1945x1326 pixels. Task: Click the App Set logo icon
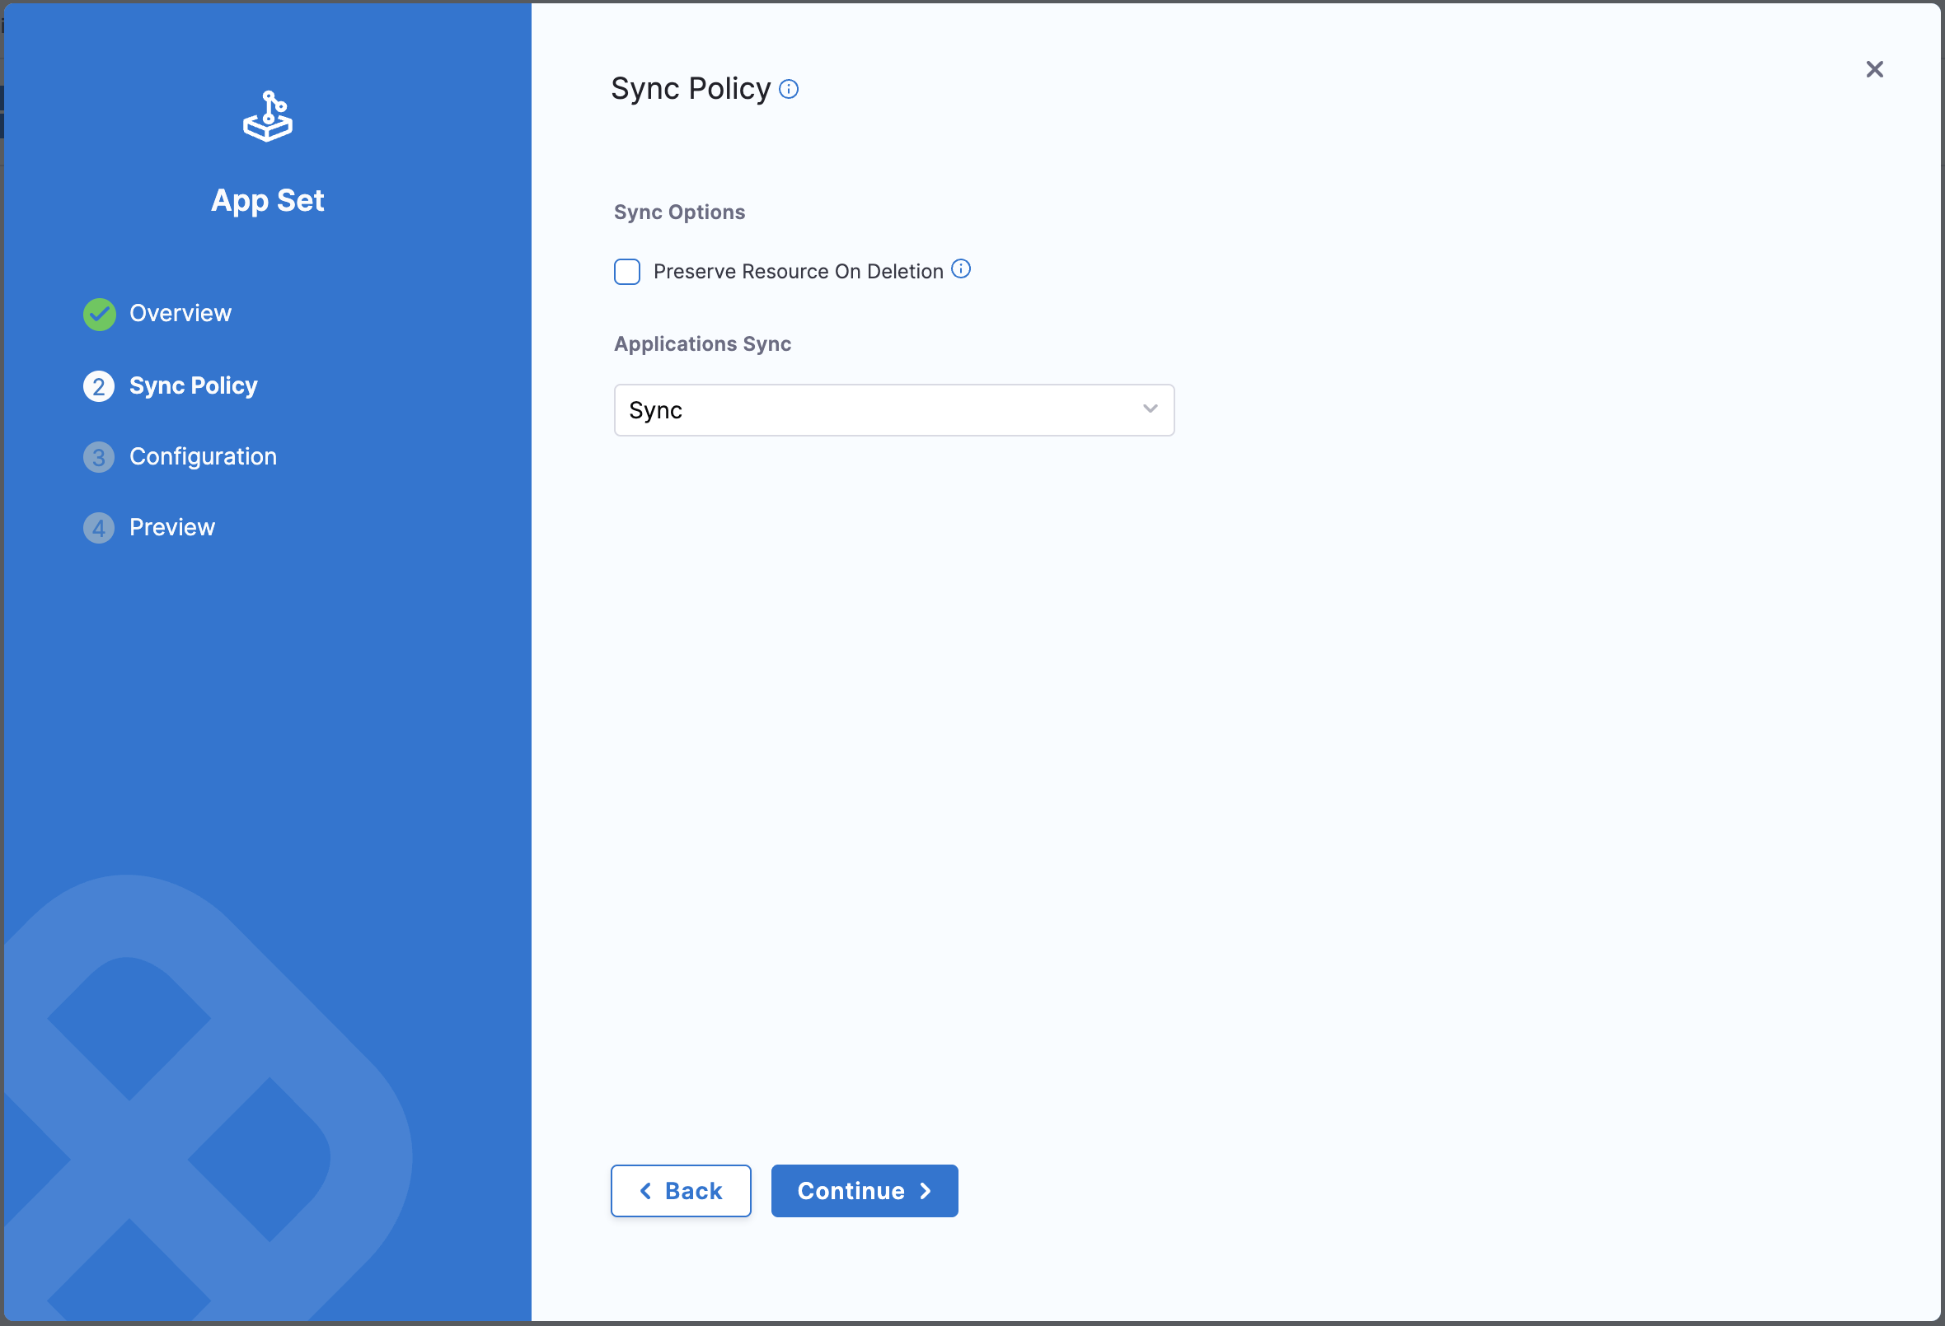pyautogui.click(x=268, y=117)
